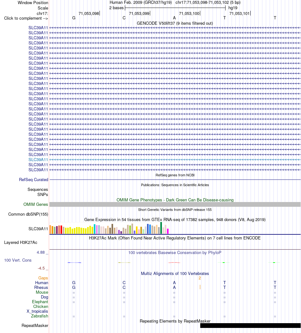Click base G in the Human alignment row

(x=74, y=283)
